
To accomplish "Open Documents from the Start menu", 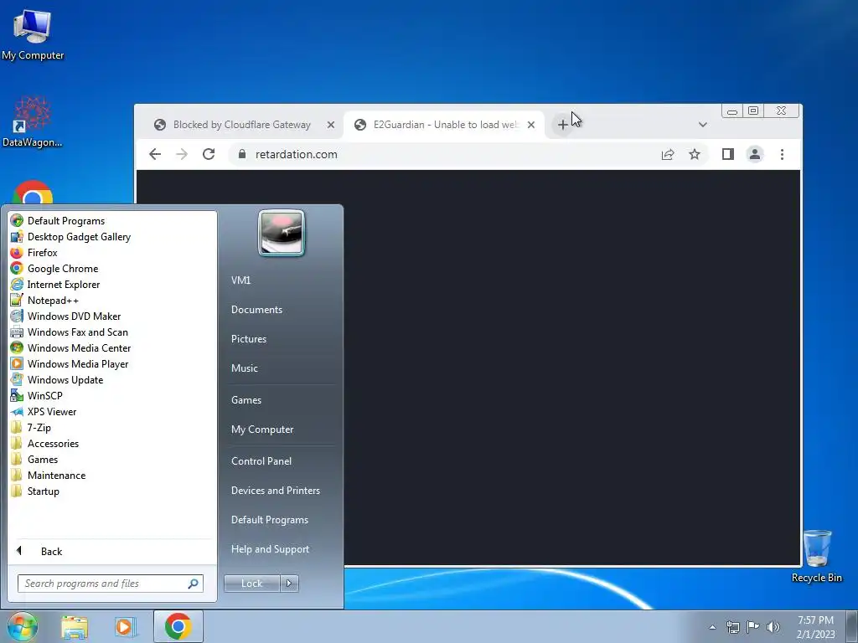I will [x=256, y=310].
